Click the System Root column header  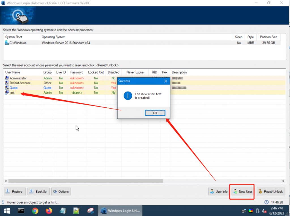[22, 37]
